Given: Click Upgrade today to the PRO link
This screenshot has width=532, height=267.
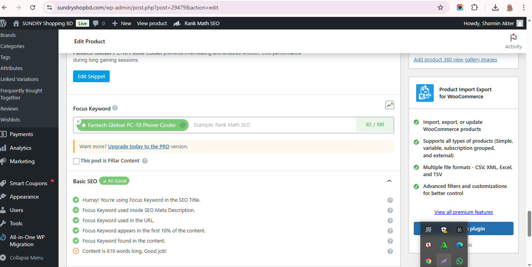Looking at the screenshot, I should coord(139,146).
